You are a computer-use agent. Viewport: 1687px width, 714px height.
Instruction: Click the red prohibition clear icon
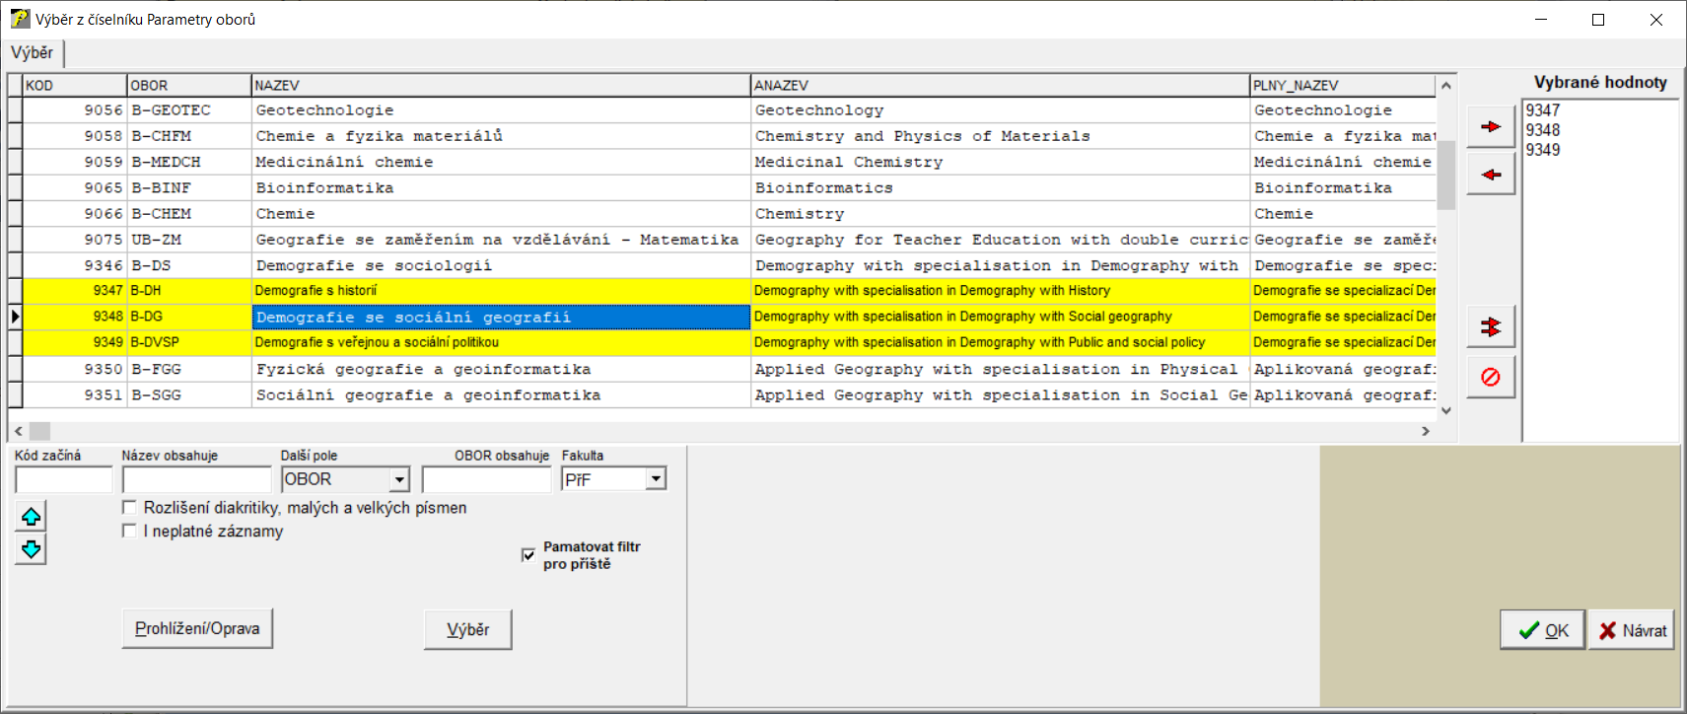[x=1490, y=378]
